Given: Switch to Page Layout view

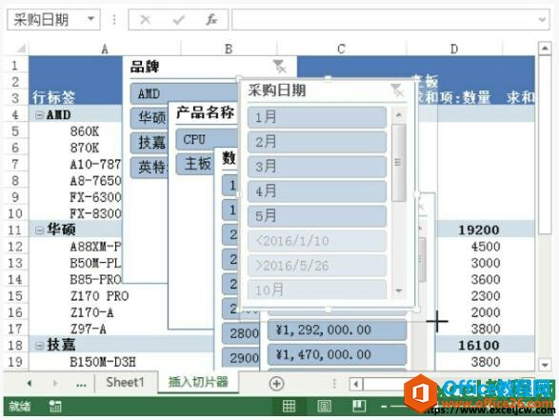Looking at the screenshot, I should [324, 406].
